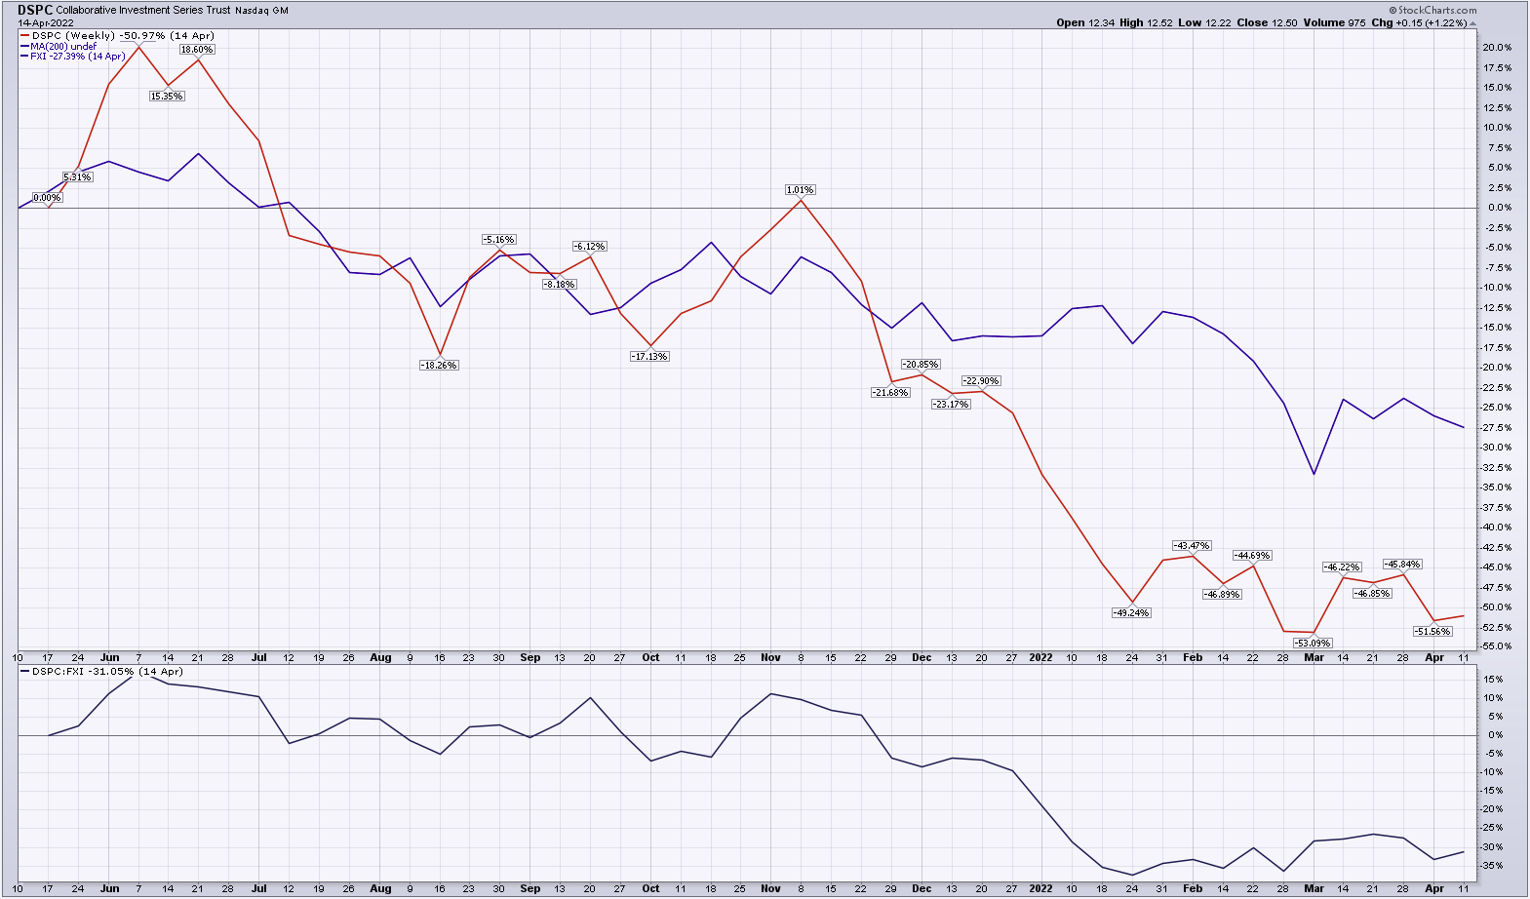Click the -21.68% data label
Image resolution: width=1530 pixels, height=899 pixels.
[x=890, y=392]
